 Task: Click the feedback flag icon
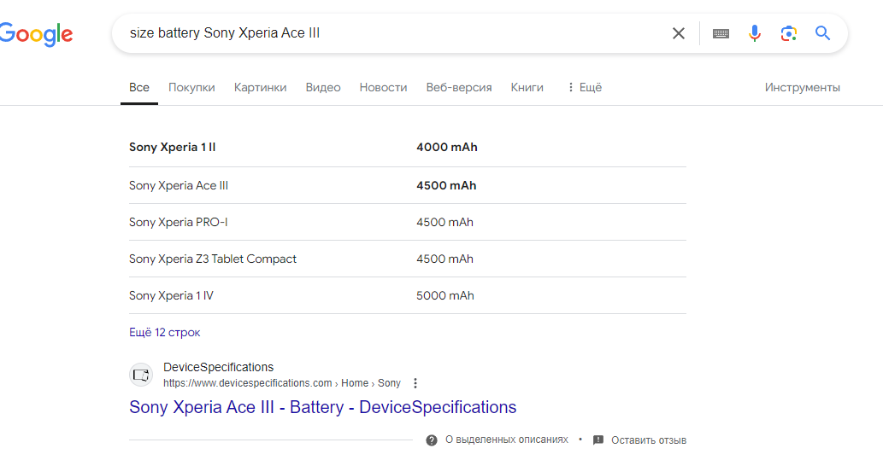pos(598,440)
